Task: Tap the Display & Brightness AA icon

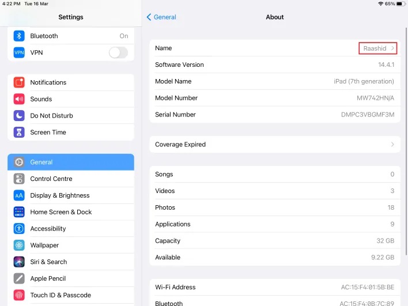Action: [x=19, y=195]
